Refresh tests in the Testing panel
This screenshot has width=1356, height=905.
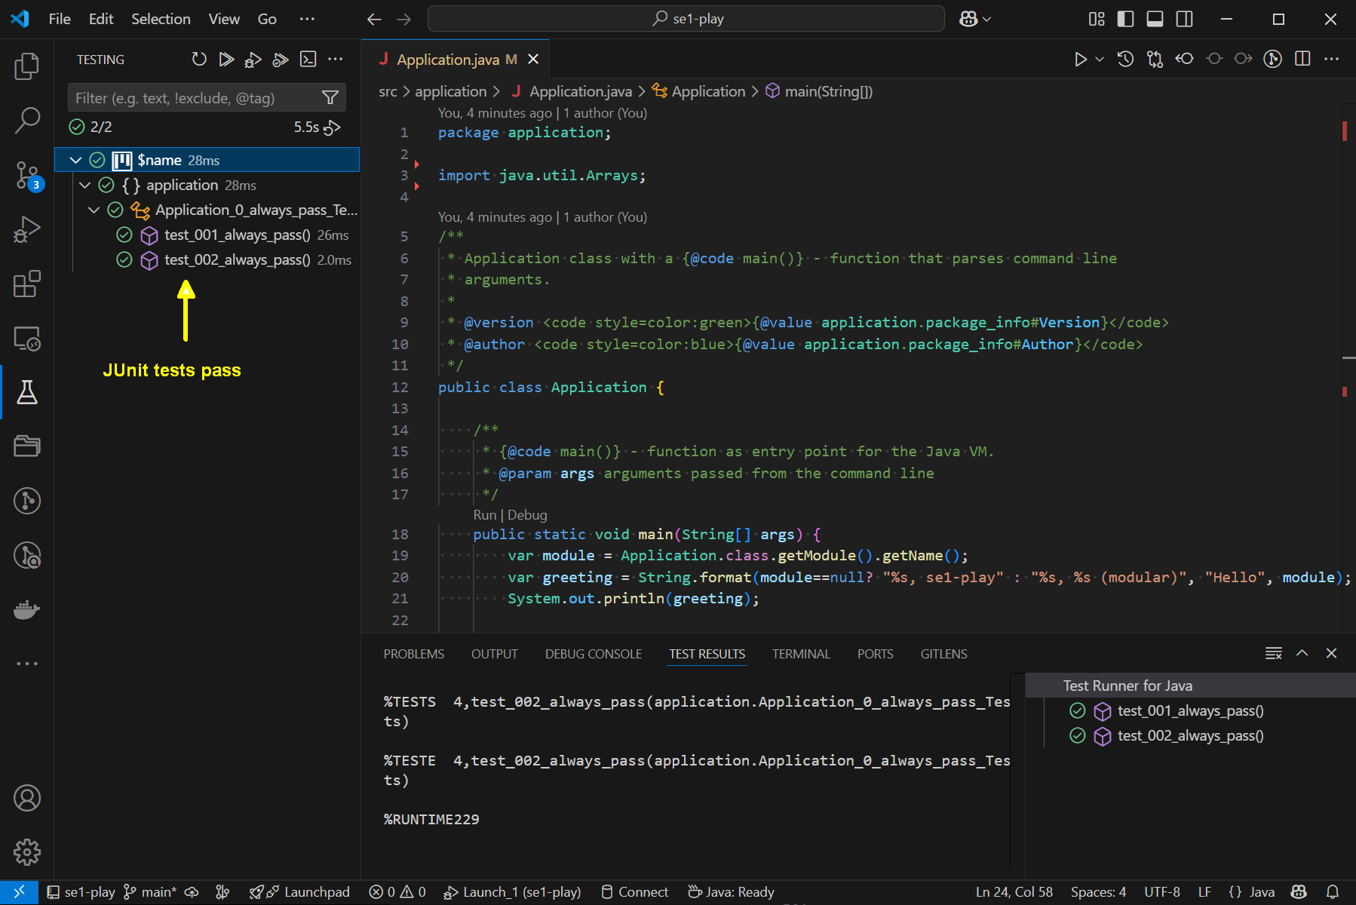199,59
